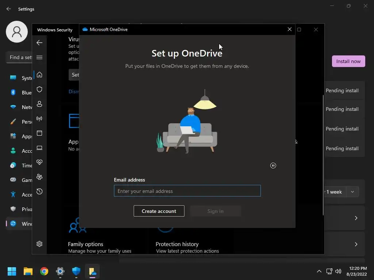This screenshot has height=280, width=374.
Task: Click the App & browser control tile icon
Action: pyautogui.click(x=74, y=121)
